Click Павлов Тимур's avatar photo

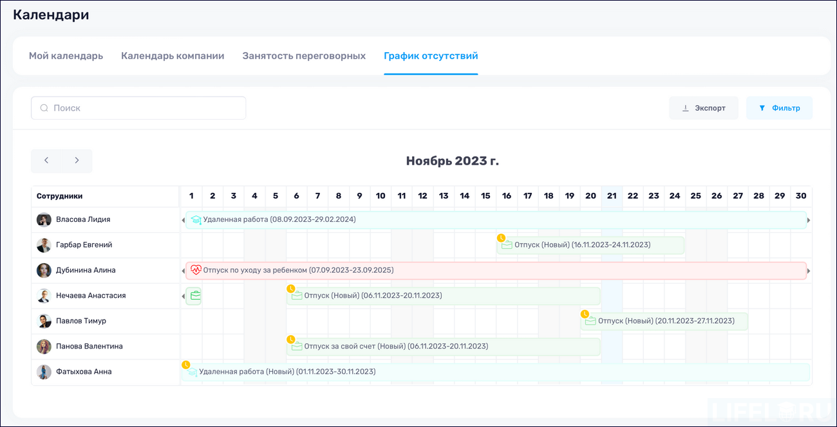pyautogui.click(x=43, y=320)
